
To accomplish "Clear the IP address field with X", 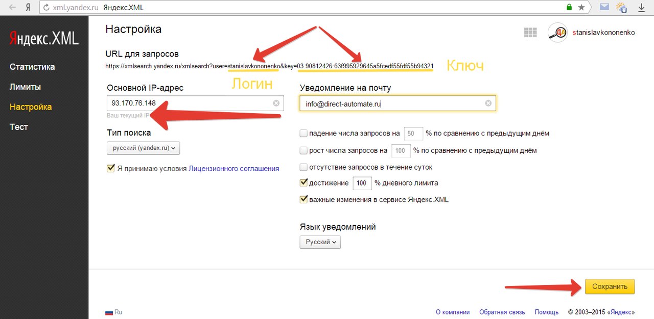I will (276, 103).
